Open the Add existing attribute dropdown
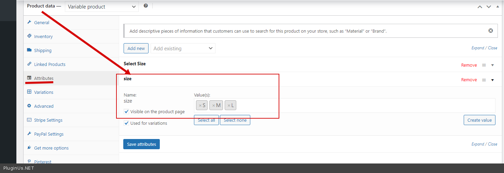Screen dimensions: 504x173 (183, 48)
